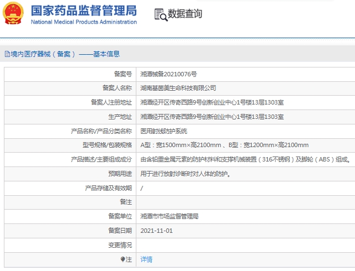Click the 产品名称/产品分类名称 label

pos(101,131)
